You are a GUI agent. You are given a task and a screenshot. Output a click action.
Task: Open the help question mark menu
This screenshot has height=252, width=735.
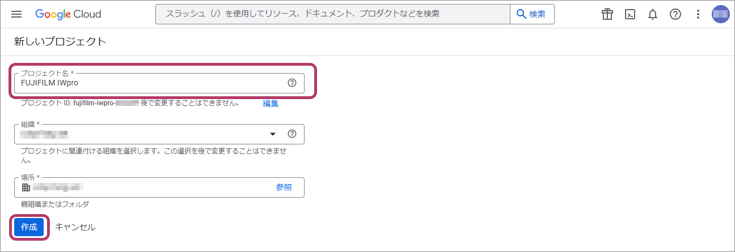[x=675, y=14]
